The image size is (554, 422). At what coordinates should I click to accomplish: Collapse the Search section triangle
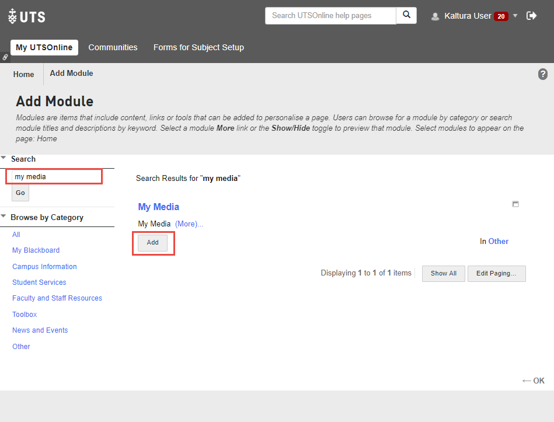(4, 158)
